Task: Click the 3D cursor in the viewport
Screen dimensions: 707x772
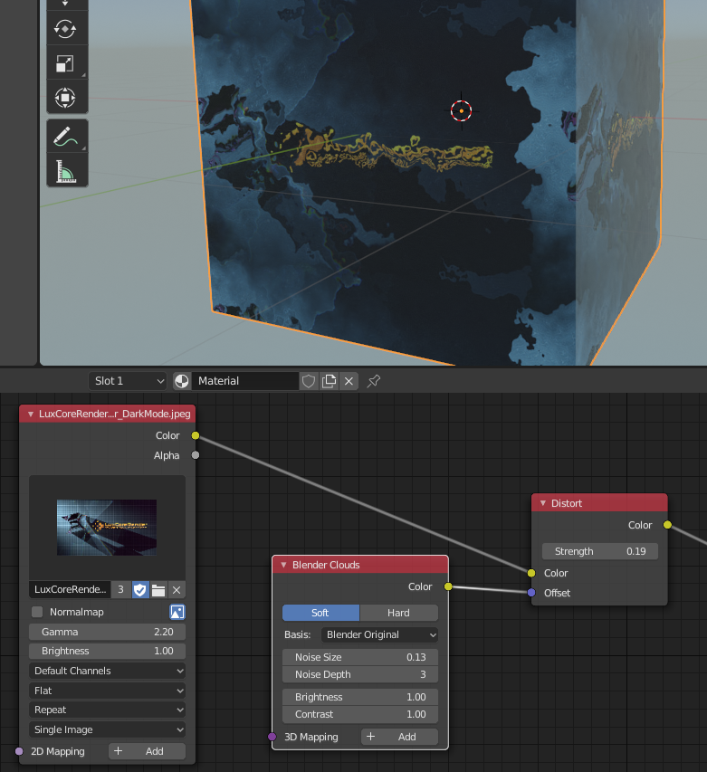Action: (x=462, y=110)
